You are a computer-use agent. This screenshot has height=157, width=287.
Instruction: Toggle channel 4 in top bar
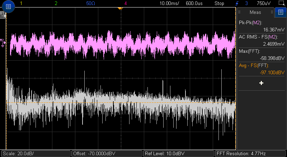(x=125, y=3)
